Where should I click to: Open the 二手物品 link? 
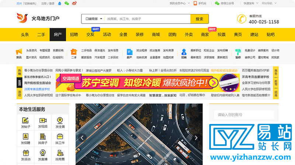(86, 50)
